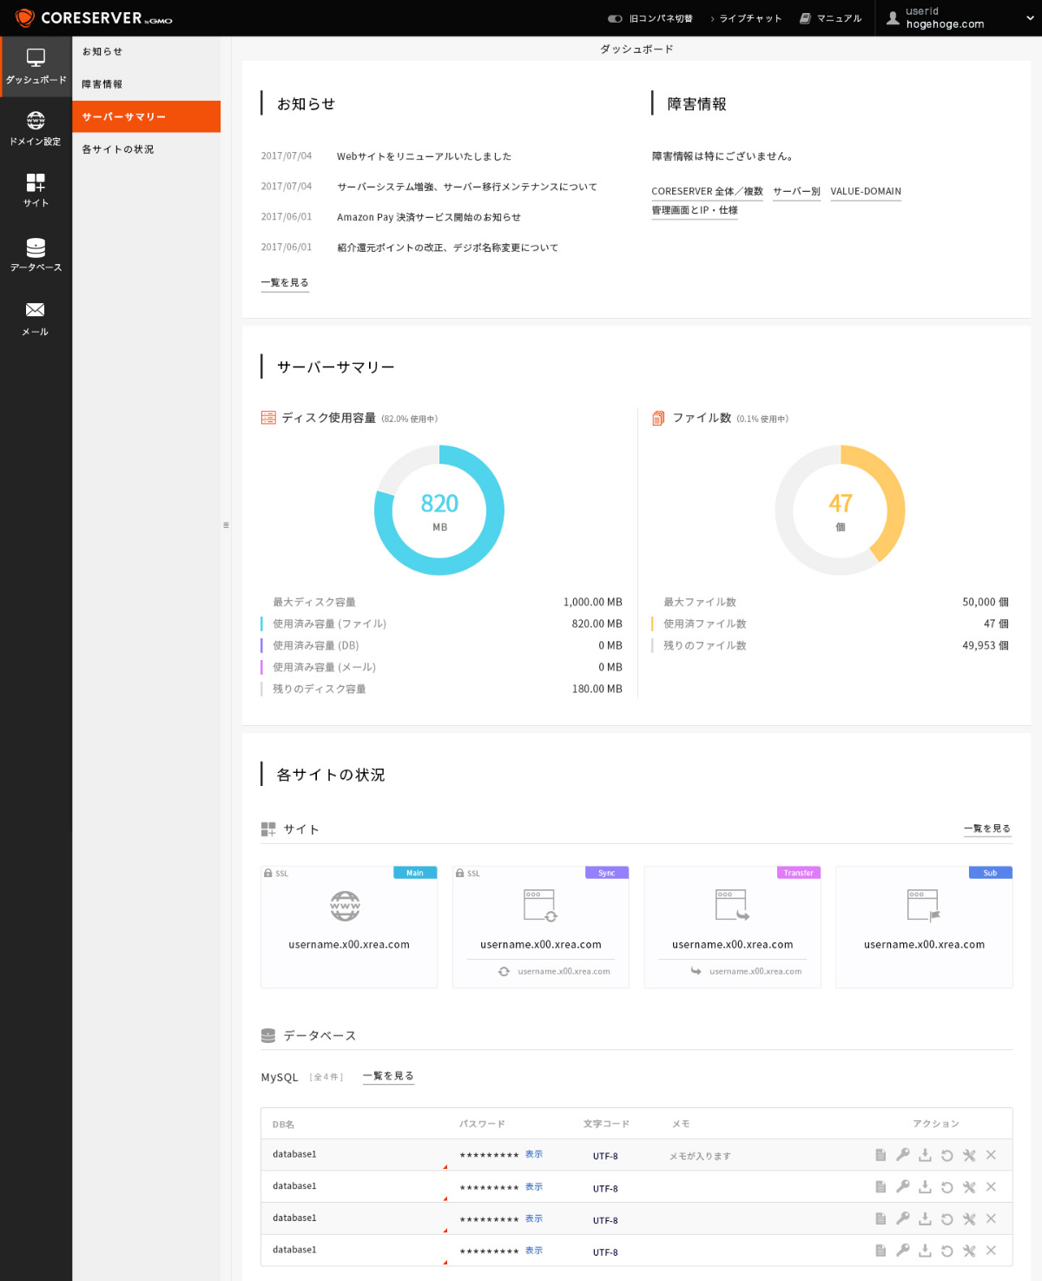1042x1281 pixels.
Task: Open ライブチャット from top bar
Action: (x=747, y=18)
